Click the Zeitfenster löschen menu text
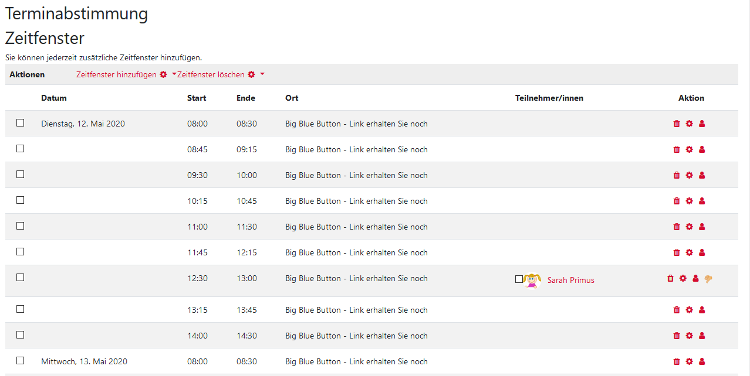The height and width of the screenshot is (376, 750). click(211, 74)
